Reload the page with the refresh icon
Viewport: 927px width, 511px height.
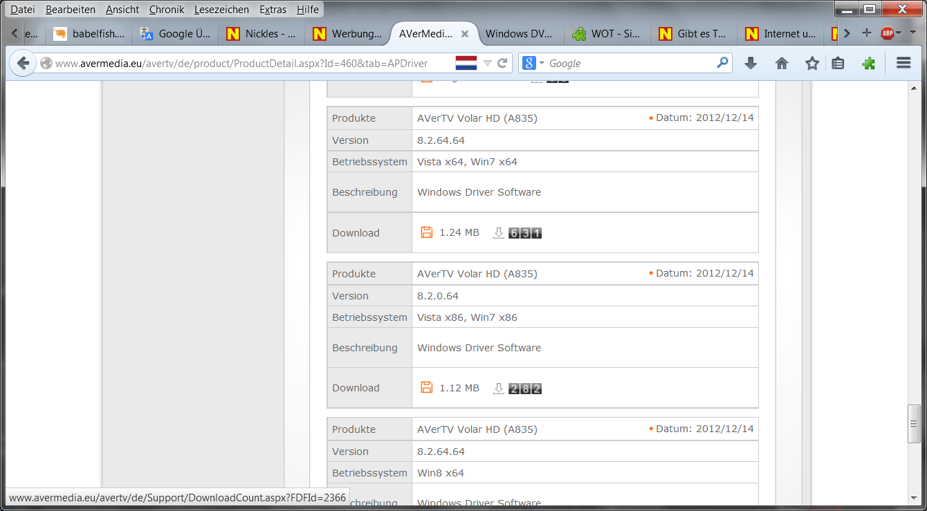(x=503, y=63)
